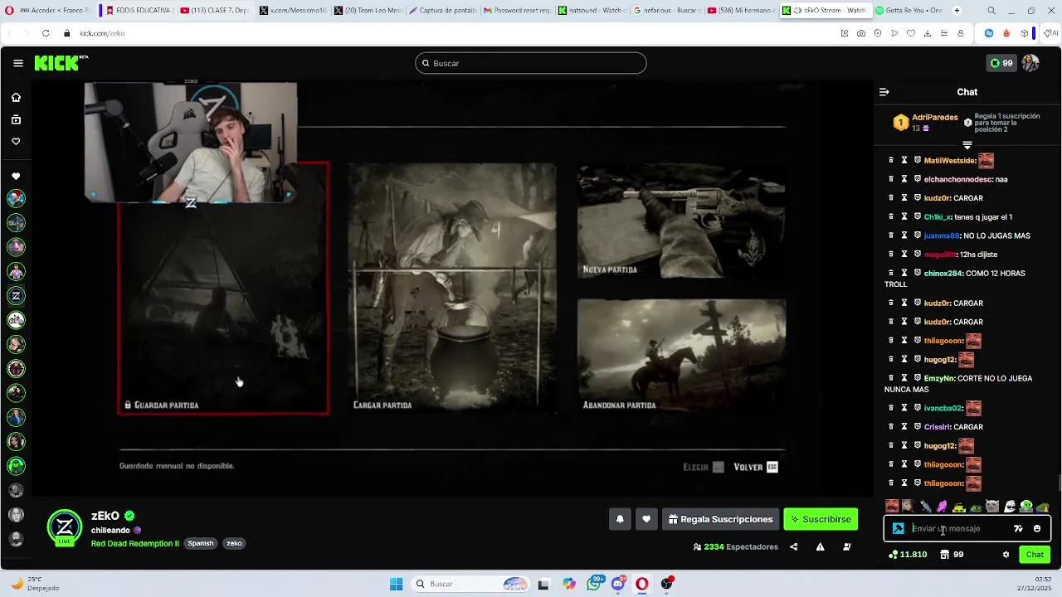Switch to the Password reset Gmail tab
This screenshot has width=1062, height=597.
[517, 11]
